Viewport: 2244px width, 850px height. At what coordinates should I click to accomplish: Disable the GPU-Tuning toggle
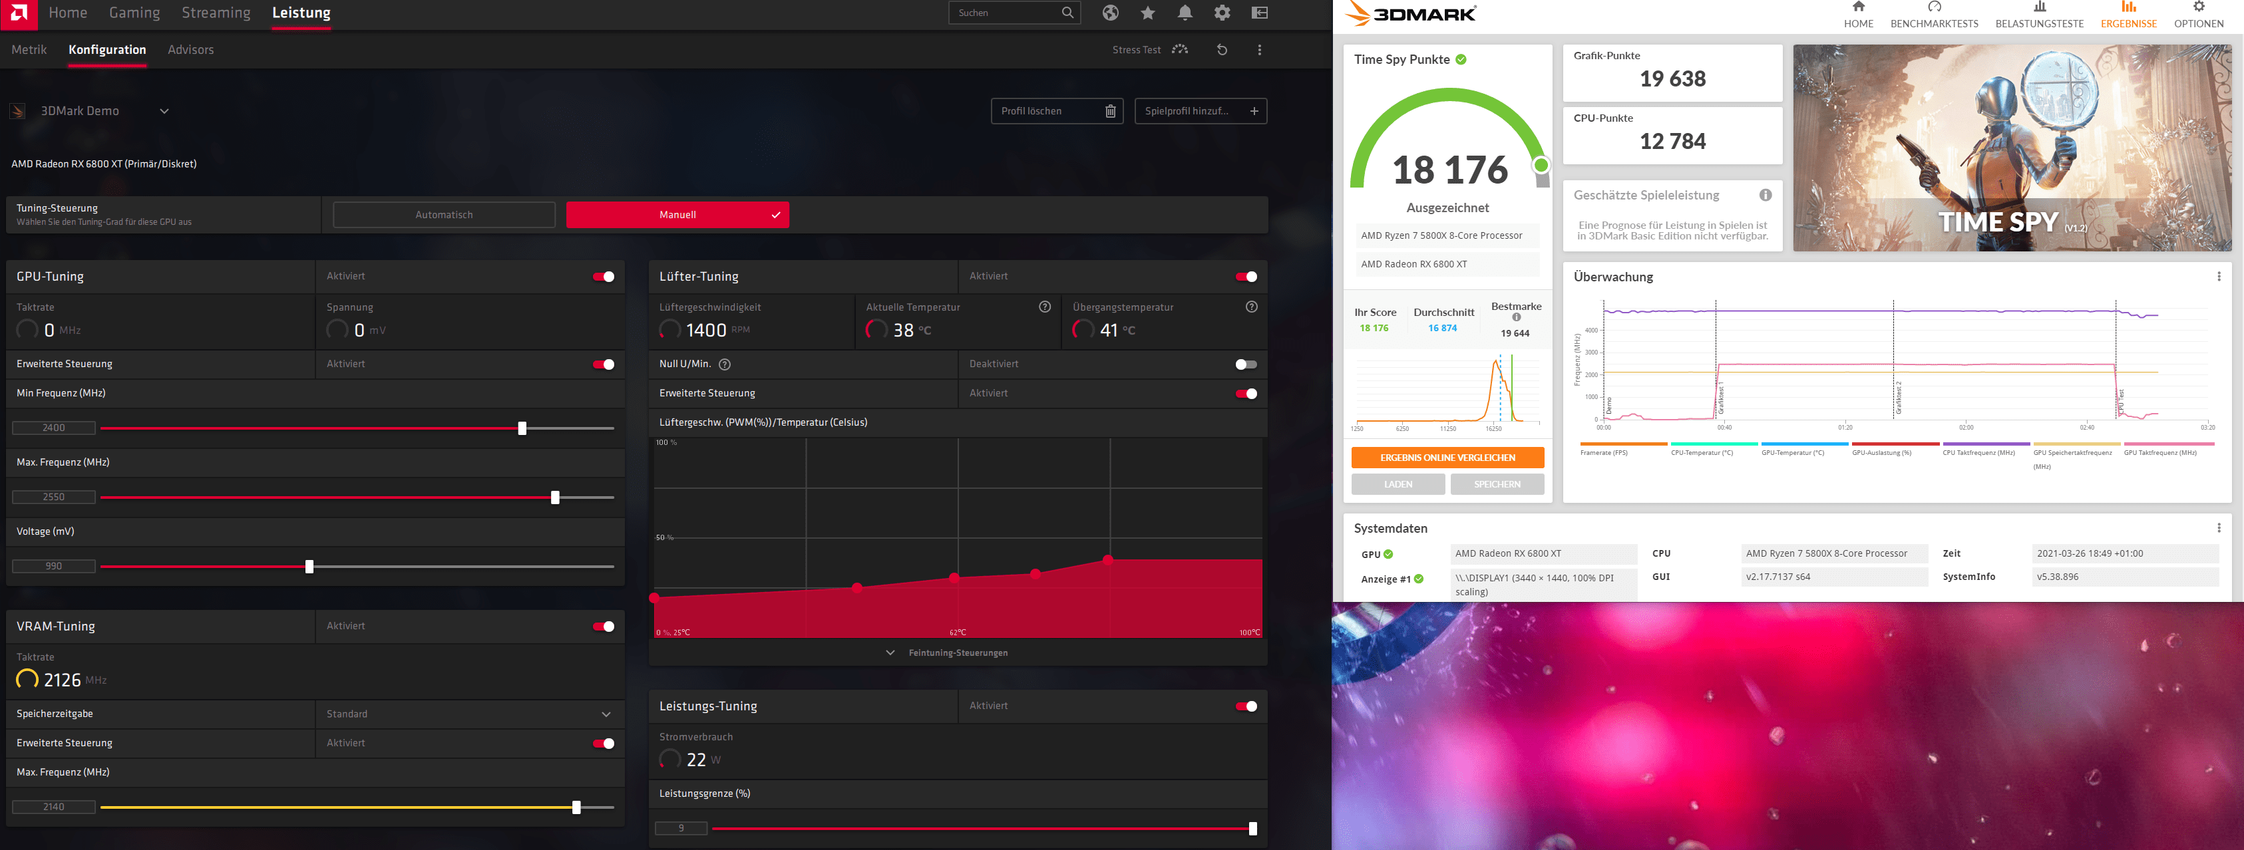pyautogui.click(x=604, y=277)
